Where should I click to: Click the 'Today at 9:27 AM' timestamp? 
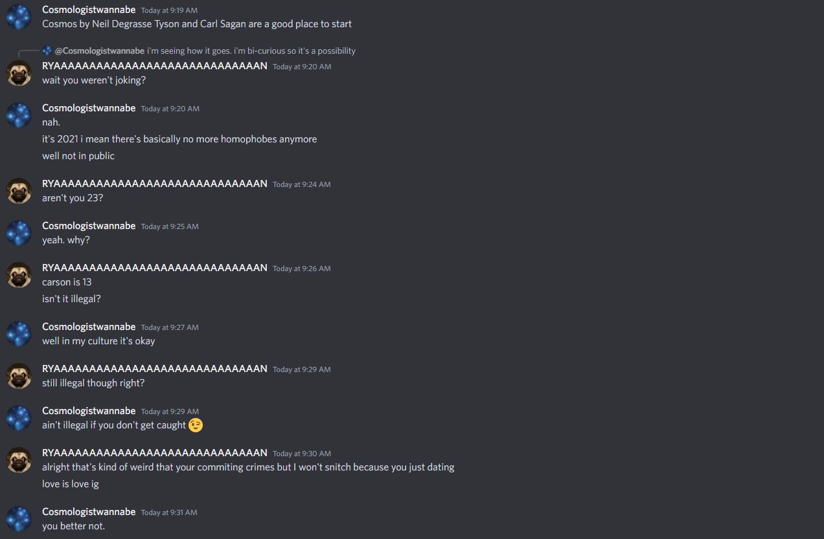(x=170, y=327)
